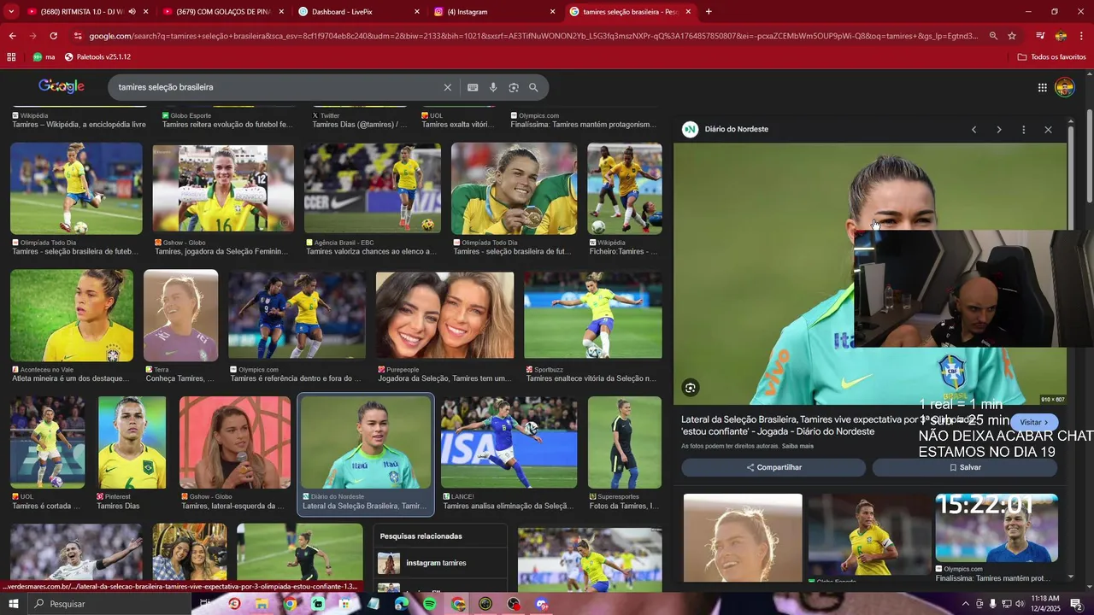
Task: Open a new browser tab
Action: tap(709, 12)
